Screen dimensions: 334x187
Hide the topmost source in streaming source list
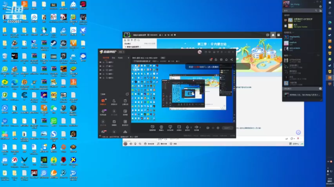click(x=100, y=62)
